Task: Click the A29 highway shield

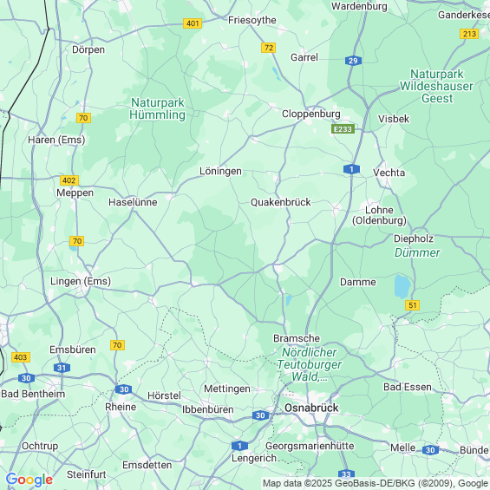Action: [x=353, y=61]
